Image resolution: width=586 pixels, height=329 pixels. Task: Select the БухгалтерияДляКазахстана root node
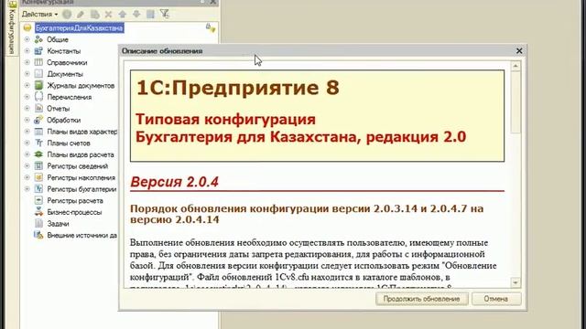[x=80, y=28]
